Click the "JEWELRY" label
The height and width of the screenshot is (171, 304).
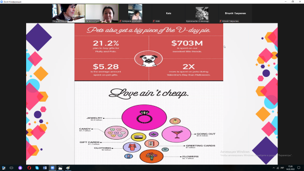click(94, 118)
